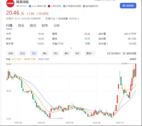The image size is (142, 126).
Task: Click the 最高 value 20.46
Action: (87, 34)
